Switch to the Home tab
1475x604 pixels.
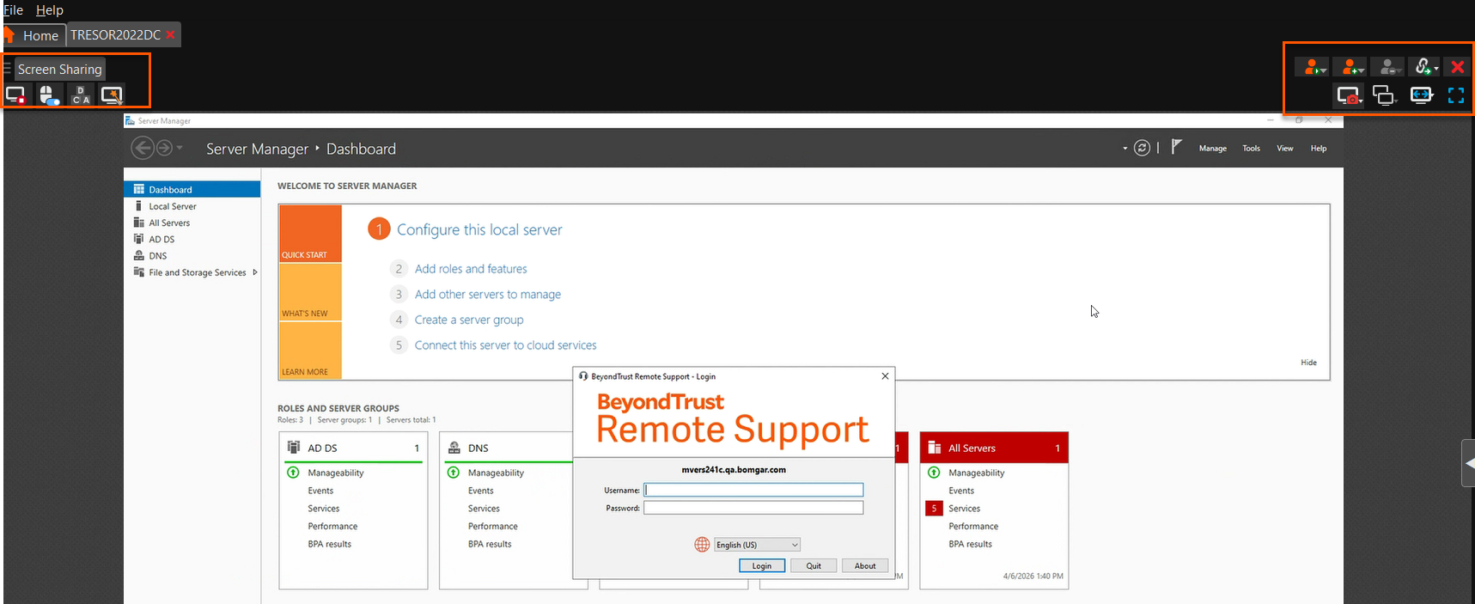(34, 35)
